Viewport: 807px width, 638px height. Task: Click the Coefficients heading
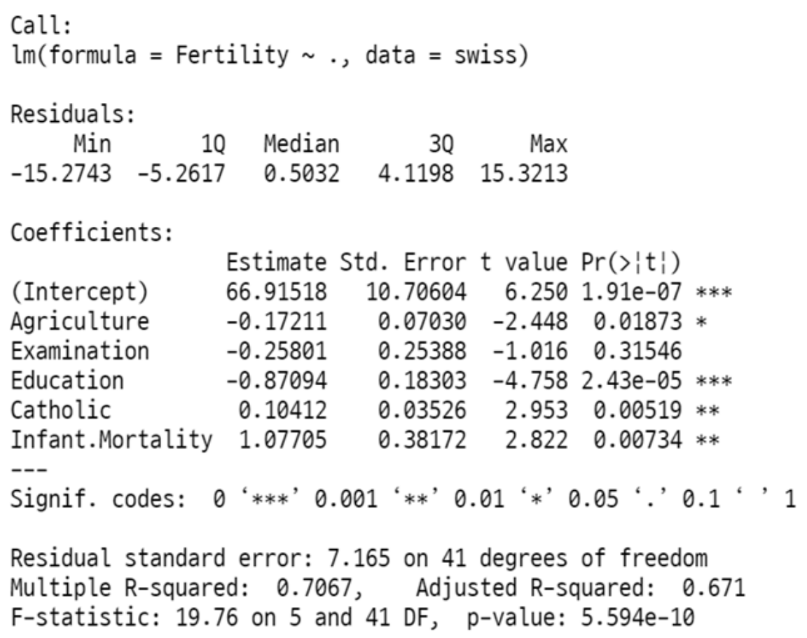point(92,233)
